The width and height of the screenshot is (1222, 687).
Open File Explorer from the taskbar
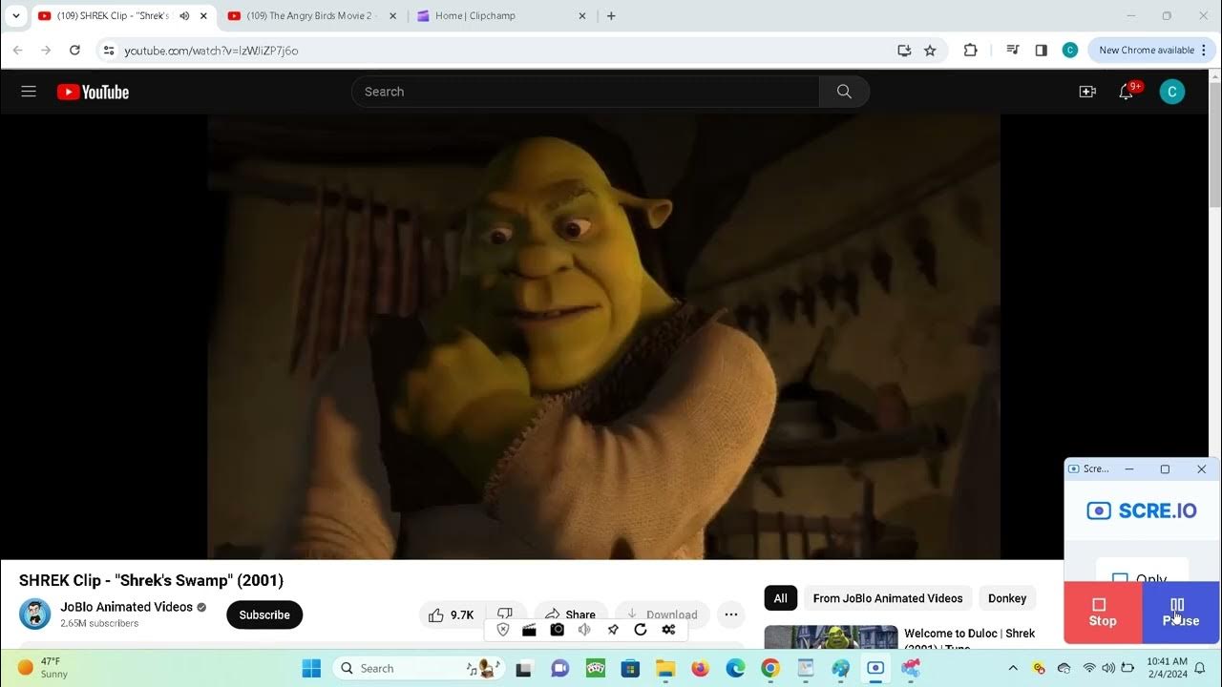pos(665,668)
